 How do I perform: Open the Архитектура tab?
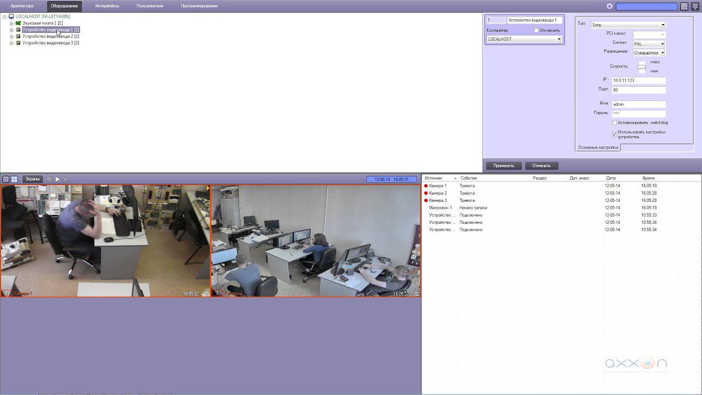(x=22, y=6)
